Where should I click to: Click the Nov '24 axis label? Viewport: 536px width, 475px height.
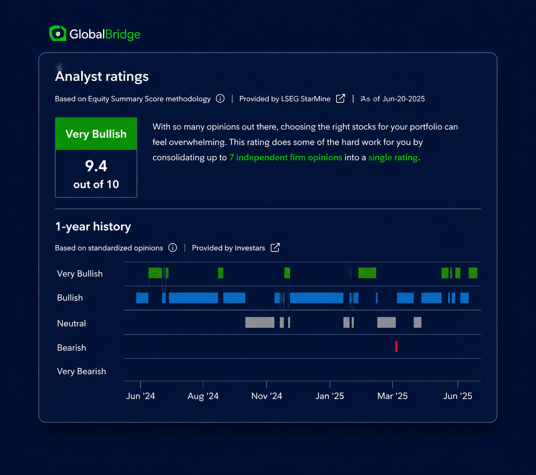(x=267, y=396)
